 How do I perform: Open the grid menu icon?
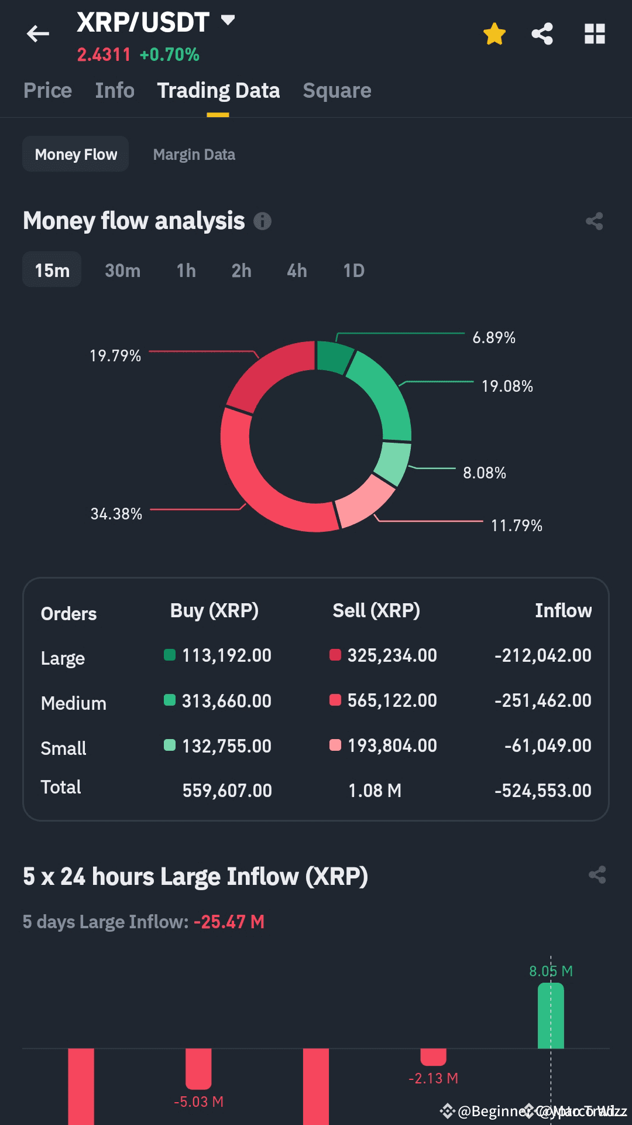(x=595, y=34)
